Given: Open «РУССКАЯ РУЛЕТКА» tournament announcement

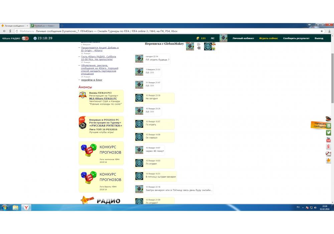Looking at the screenshot, I should point(106,126).
